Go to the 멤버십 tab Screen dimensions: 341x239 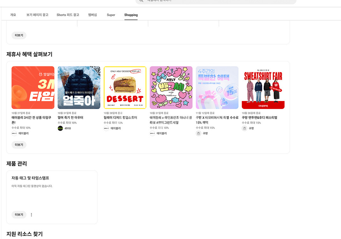coord(93,15)
